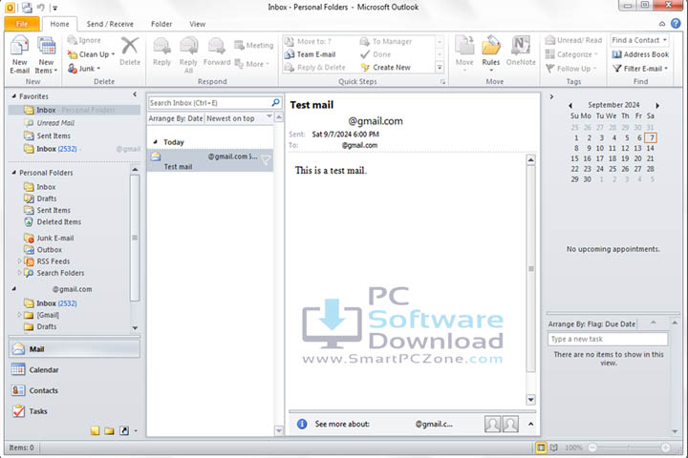Go to the previous month in calendar
The width and height of the screenshot is (688, 458).
pos(570,106)
